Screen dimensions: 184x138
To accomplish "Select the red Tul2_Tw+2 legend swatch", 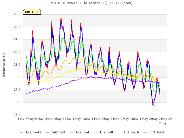I will click(21, 133).
